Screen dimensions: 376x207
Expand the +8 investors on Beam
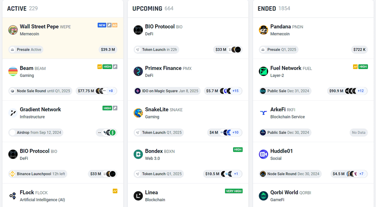pyautogui.click(x=111, y=91)
